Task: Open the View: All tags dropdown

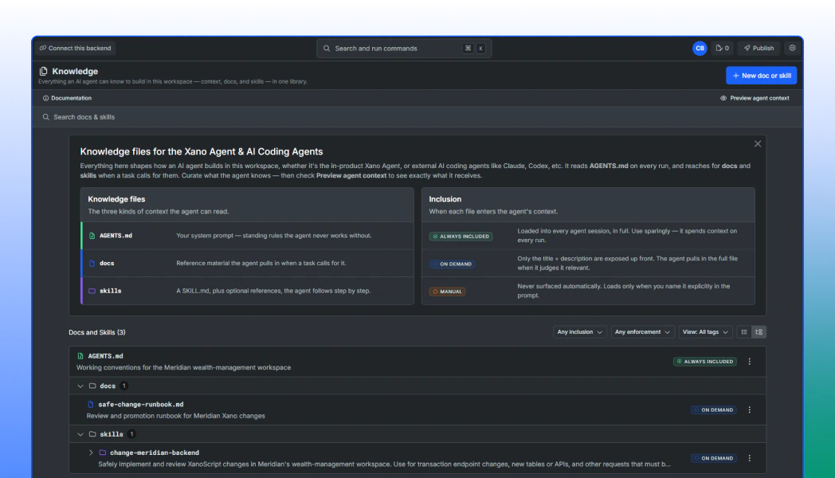Action: (705, 332)
